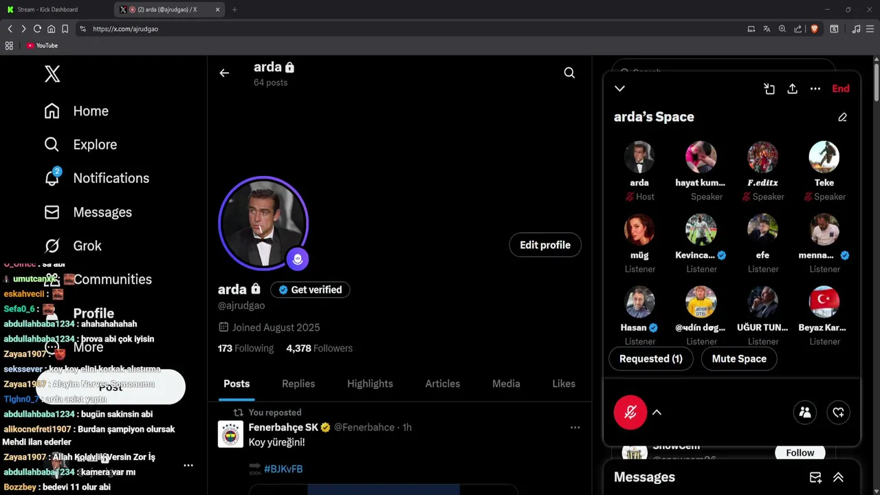Search this profile using the magnifier icon

click(x=569, y=73)
